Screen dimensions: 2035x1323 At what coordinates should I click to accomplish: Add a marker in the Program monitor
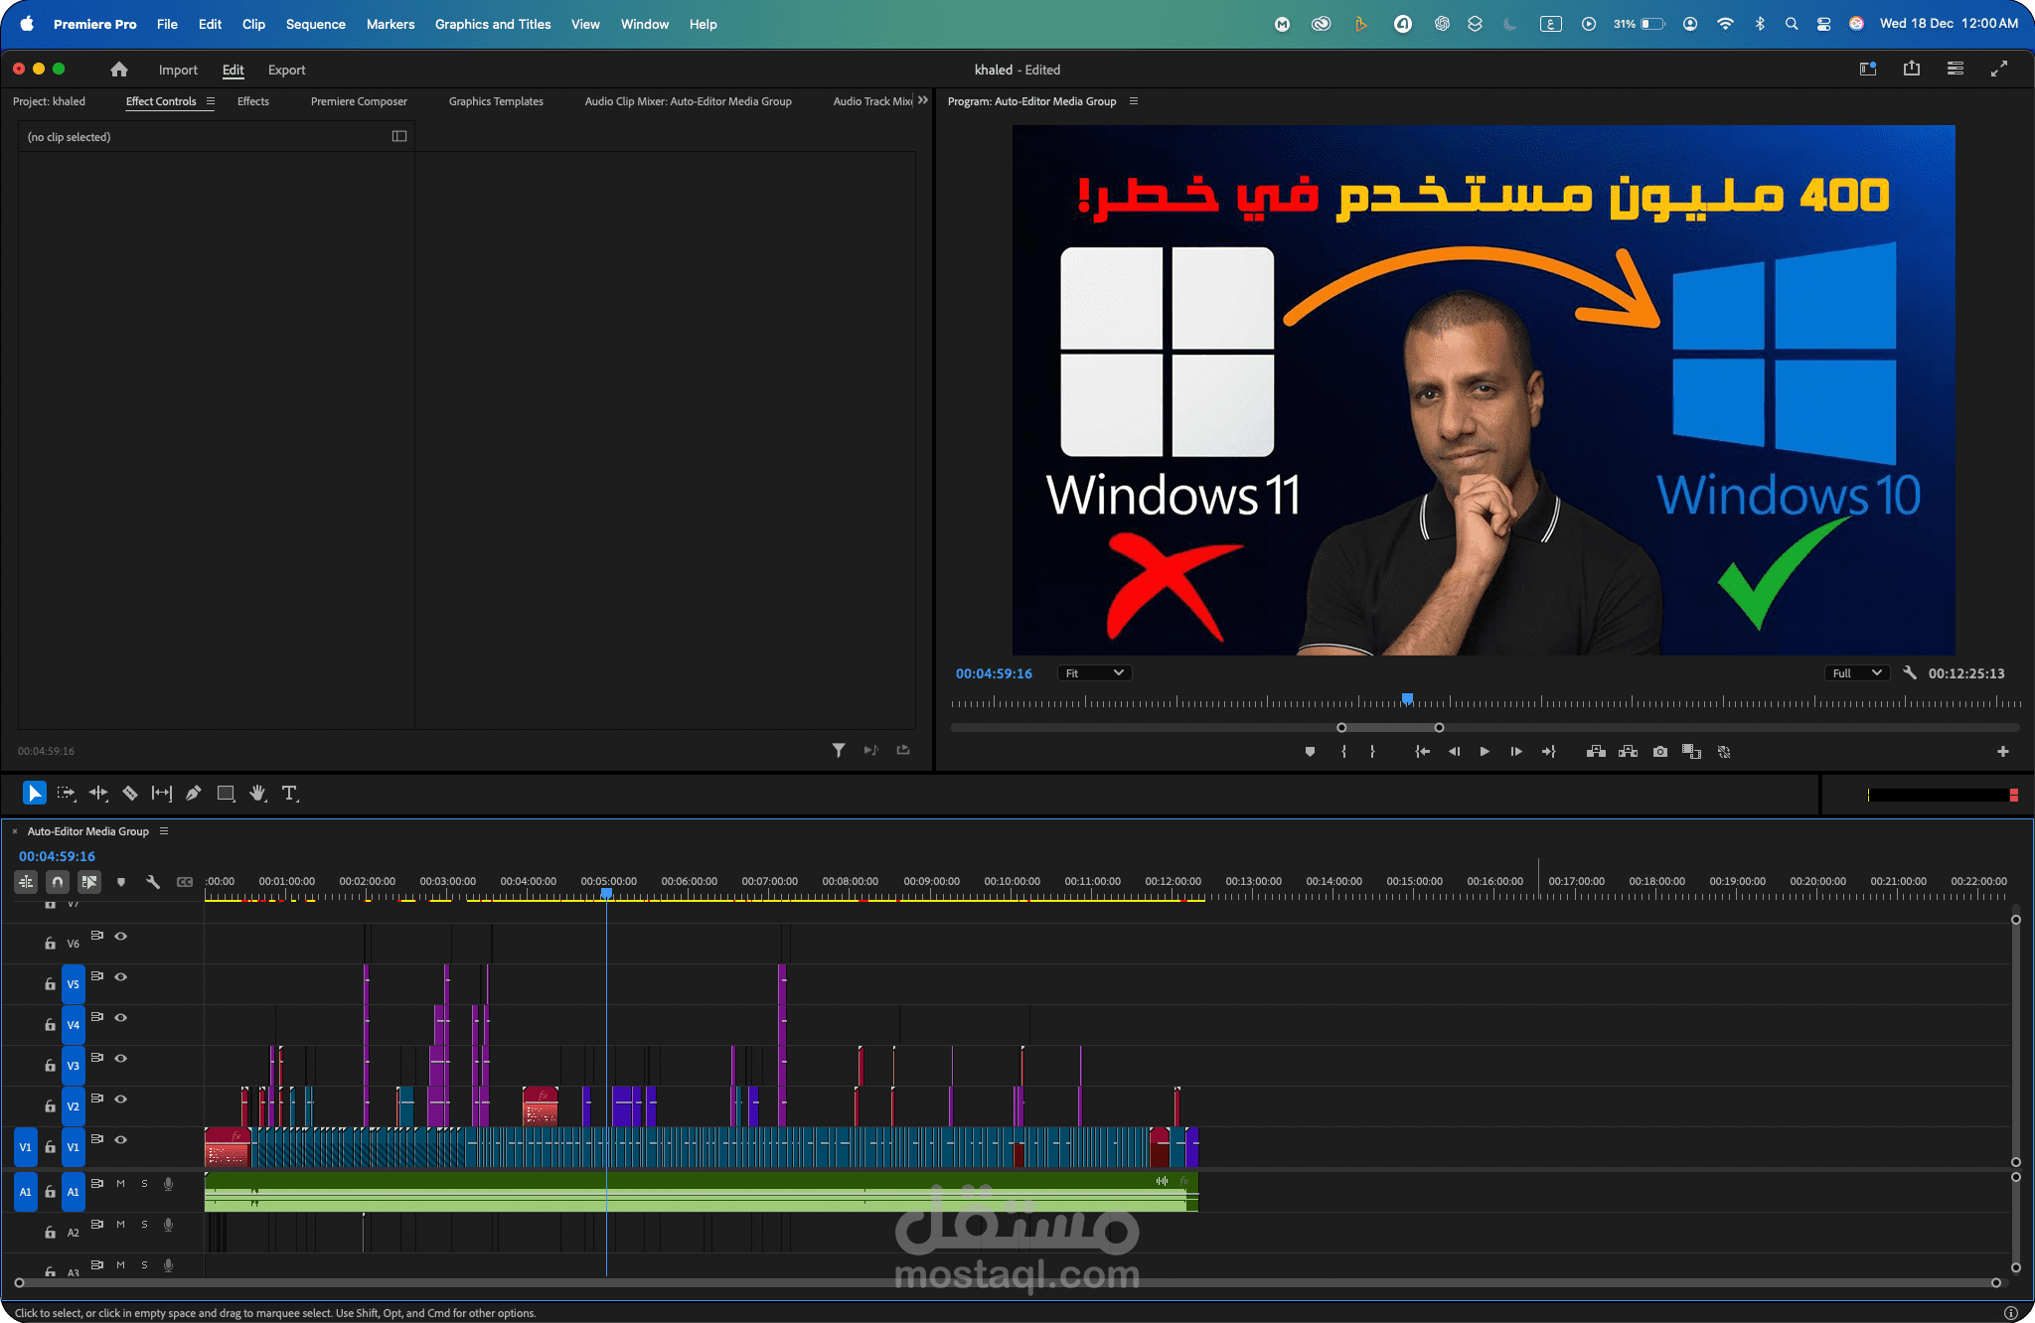pyautogui.click(x=1310, y=752)
